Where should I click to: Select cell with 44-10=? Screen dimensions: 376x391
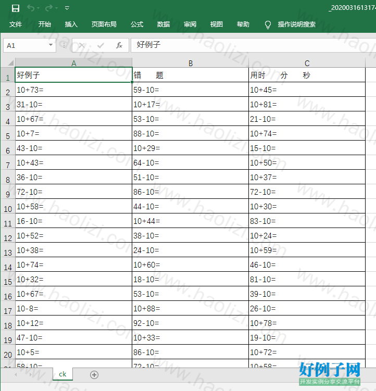191,206
